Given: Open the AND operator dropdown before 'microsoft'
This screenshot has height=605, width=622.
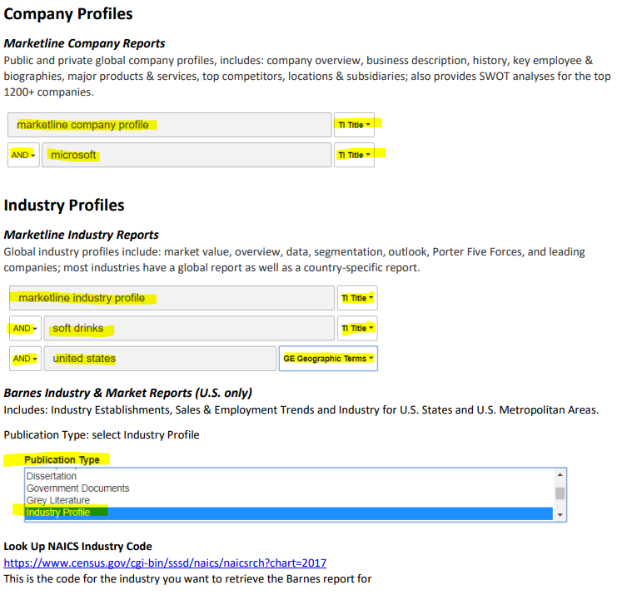Looking at the screenshot, I should click(x=22, y=155).
